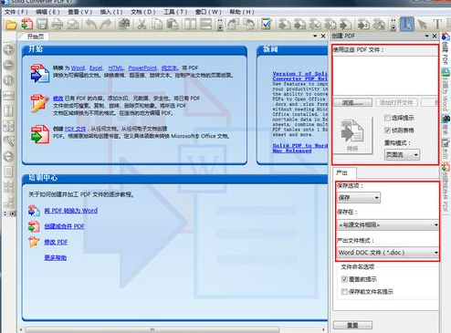Open the 保存选项 dropdown
This screenshot has height=333, width=451.
click(x=359, y=198)
